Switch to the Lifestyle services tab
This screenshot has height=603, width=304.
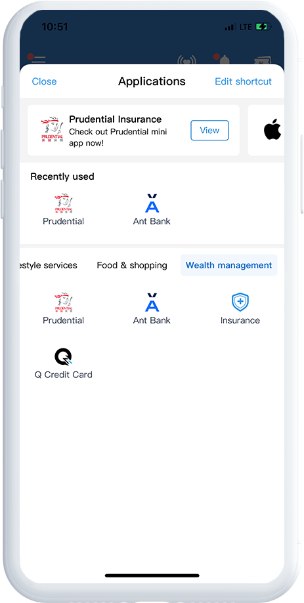[49, 265]
